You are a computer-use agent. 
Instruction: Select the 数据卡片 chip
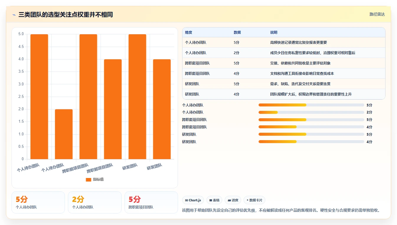coord(254,200)
